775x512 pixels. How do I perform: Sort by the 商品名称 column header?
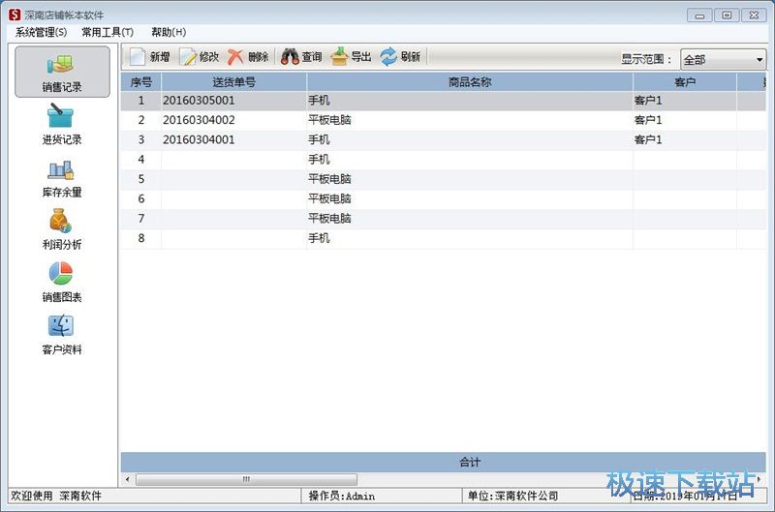coord(470,82)
